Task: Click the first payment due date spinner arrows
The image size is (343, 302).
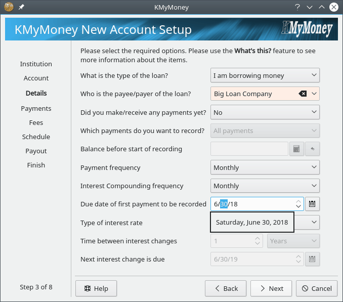Action: (298, 204)
